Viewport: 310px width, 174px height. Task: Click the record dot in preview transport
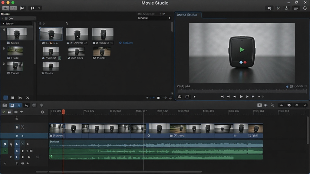(259, 97)
